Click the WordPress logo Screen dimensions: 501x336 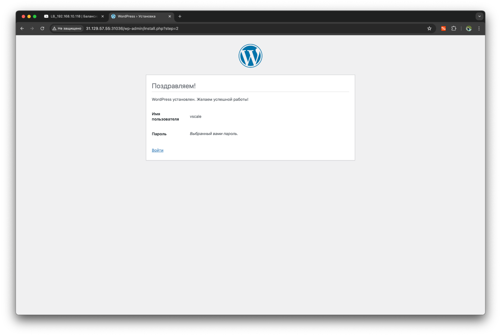[250, 56]
